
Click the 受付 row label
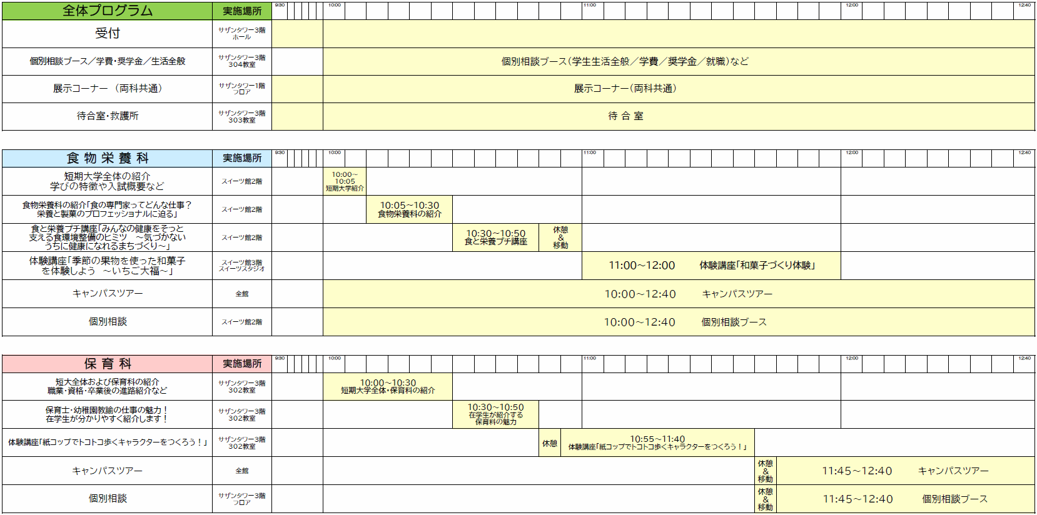[107, 34]
